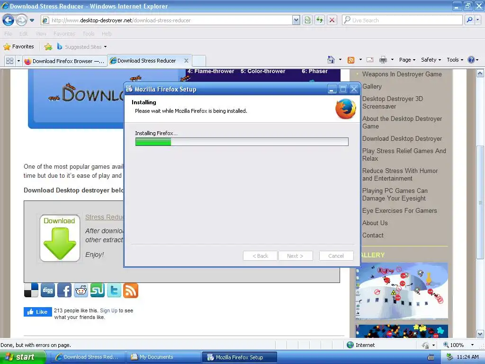Click the Read Mail icon in command bar
The width and height of the screenshot is (485, 364).
click(x=370, y=60)
